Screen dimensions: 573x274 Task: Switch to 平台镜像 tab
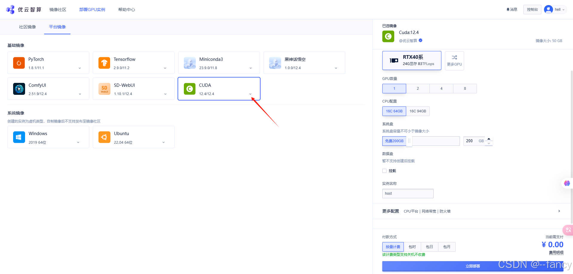57,27
